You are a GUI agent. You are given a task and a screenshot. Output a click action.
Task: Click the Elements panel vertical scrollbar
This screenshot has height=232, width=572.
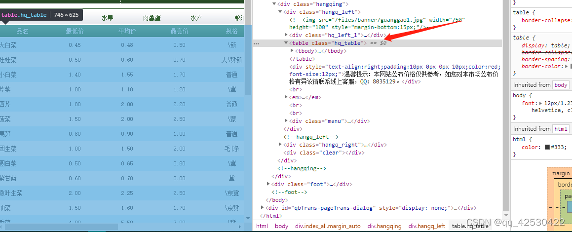(505, 106)
